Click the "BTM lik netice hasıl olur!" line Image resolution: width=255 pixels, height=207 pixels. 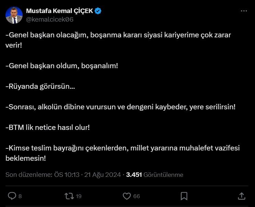point(48,127)
